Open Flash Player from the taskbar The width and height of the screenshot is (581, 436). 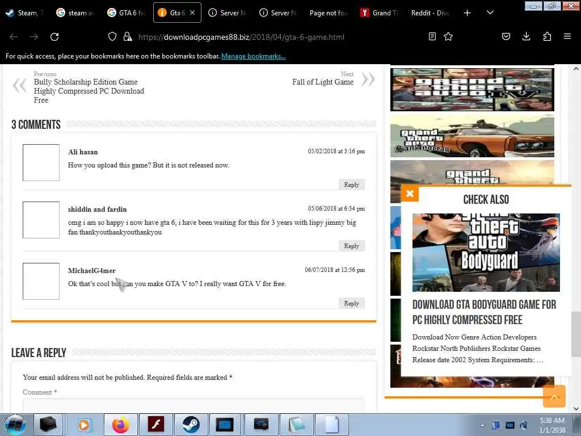point(156,425)
